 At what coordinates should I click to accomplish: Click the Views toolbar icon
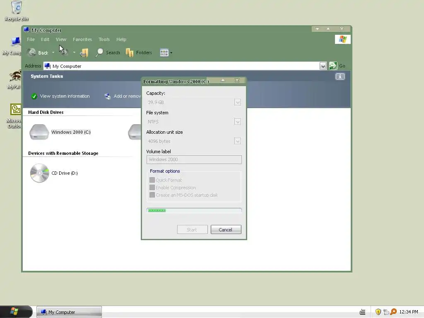point(164,53)
